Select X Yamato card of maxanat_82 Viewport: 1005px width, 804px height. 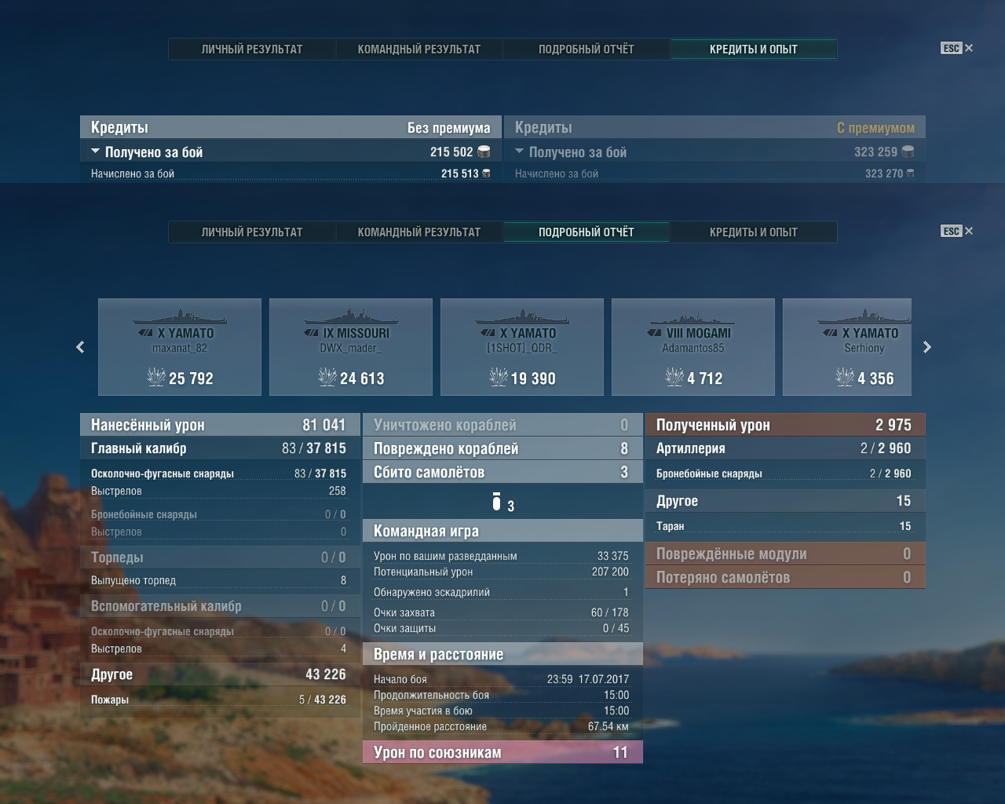point(180,347)
